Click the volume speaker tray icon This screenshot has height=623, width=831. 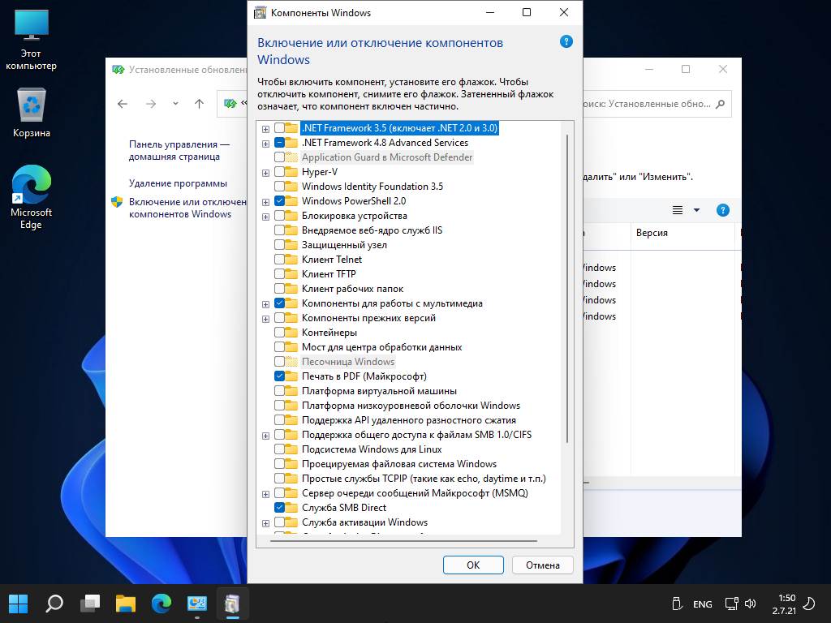751,604
